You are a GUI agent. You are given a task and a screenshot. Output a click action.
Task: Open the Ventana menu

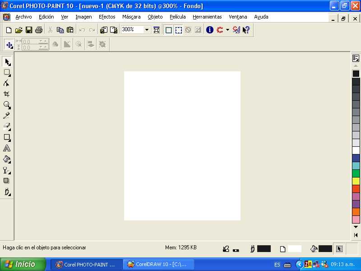coord(238,17)
